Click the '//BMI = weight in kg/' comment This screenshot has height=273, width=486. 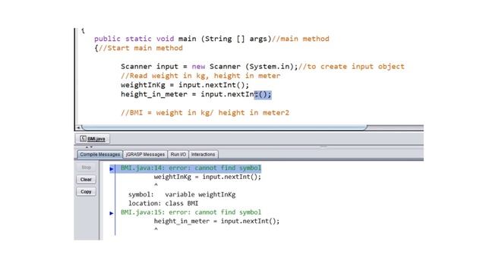(205, 113)
